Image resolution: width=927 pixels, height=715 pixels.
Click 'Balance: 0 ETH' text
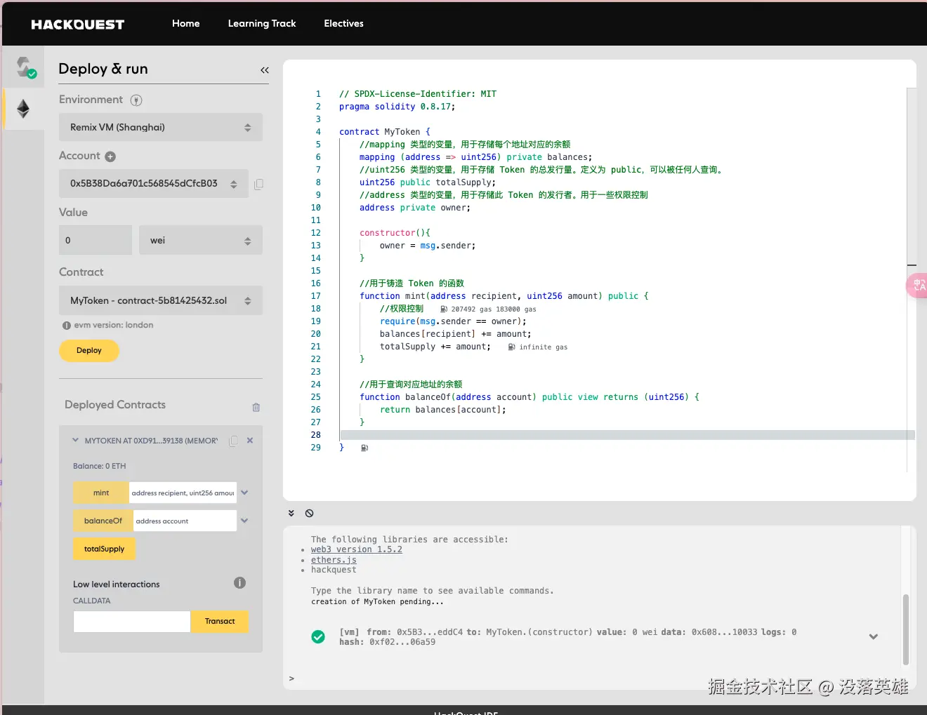point(100,466)
